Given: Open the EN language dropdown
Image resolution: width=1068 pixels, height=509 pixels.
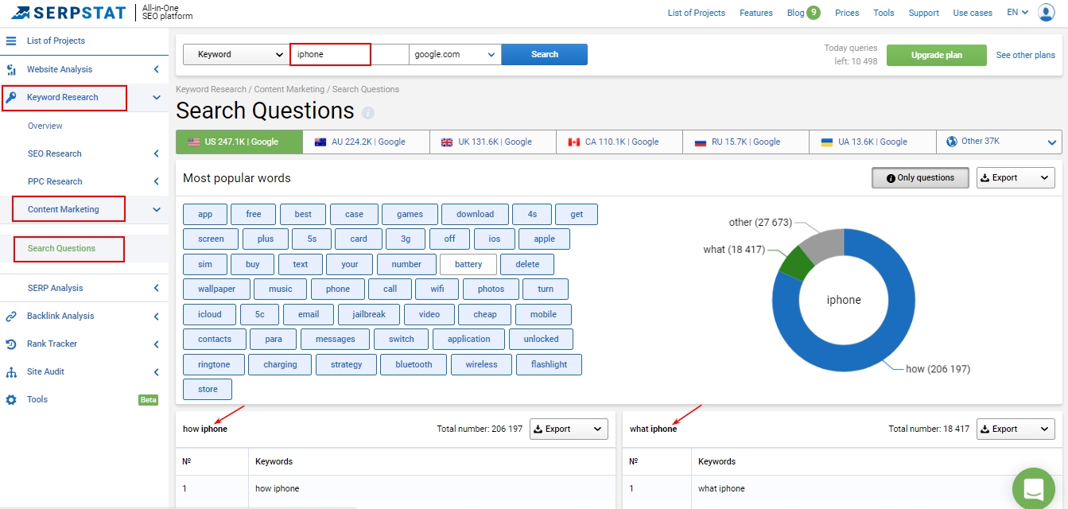Looking at the screenshot, I should 1017,13.
